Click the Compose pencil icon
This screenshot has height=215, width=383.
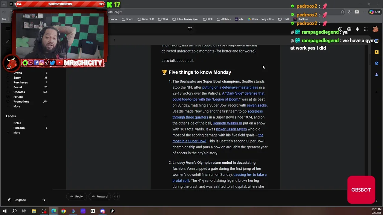(8, 41)
